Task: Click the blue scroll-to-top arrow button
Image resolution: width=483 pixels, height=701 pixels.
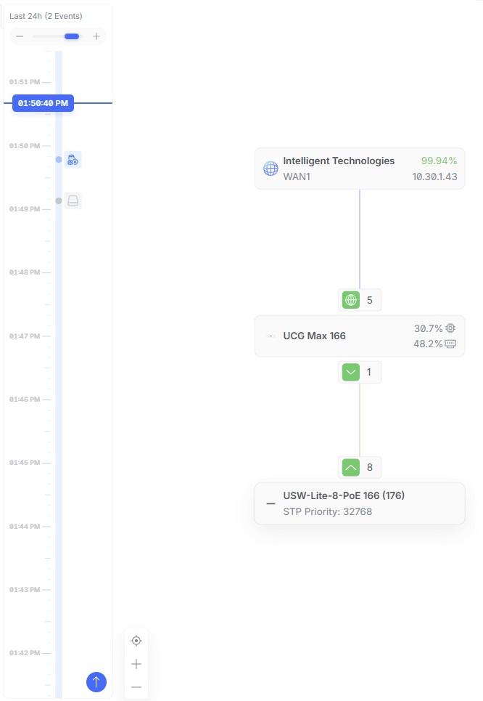Action: tap(96, 682)
